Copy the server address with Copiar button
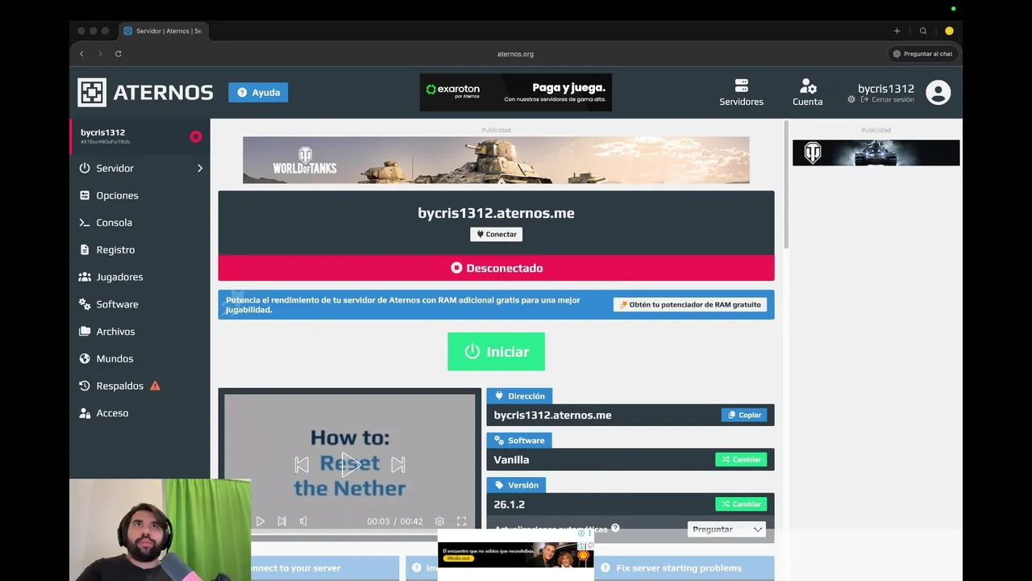 pos(743,415)
